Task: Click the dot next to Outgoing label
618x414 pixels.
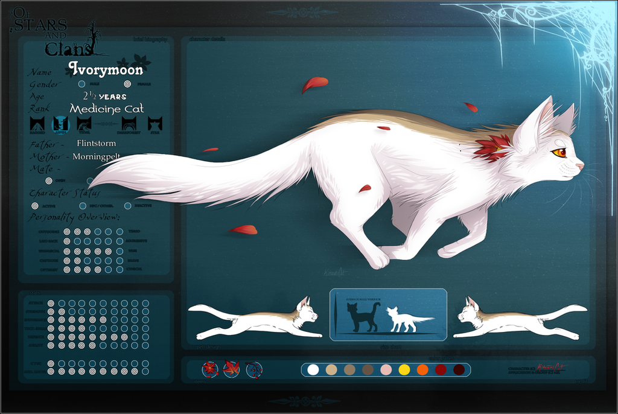Action: 67,232
